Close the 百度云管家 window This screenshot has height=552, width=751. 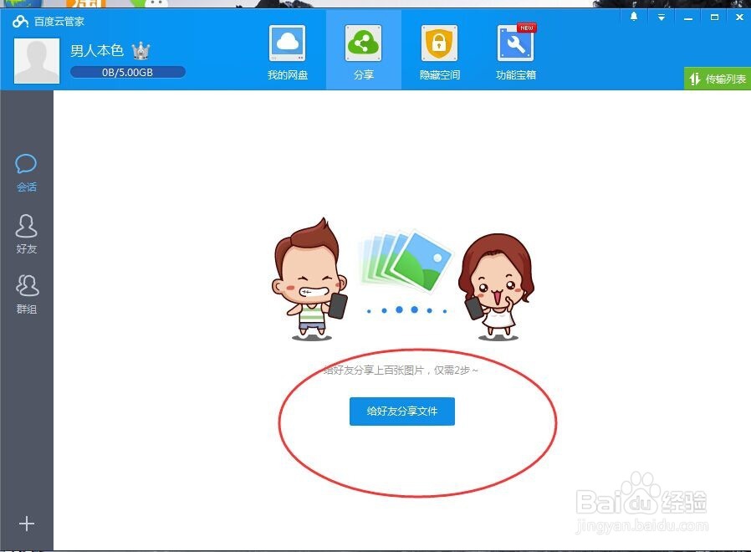click(739, 18)
